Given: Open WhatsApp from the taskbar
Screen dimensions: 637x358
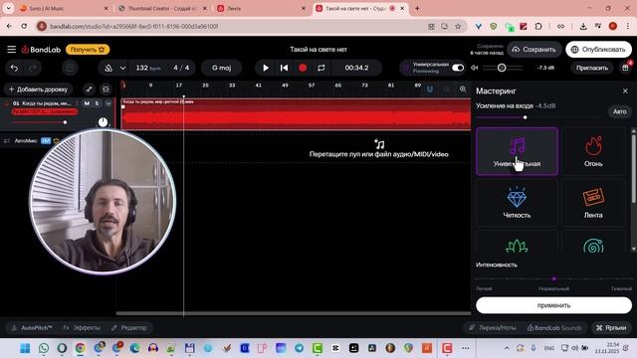Looking at the screenshot, I should click(x=44, y=348).
